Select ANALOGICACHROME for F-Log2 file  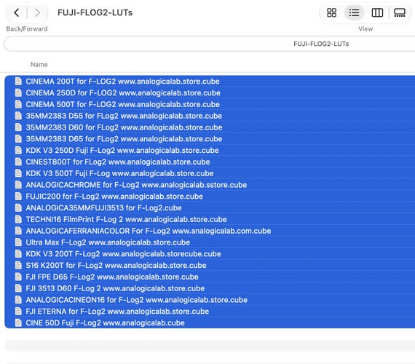click(x=210, y=185)
